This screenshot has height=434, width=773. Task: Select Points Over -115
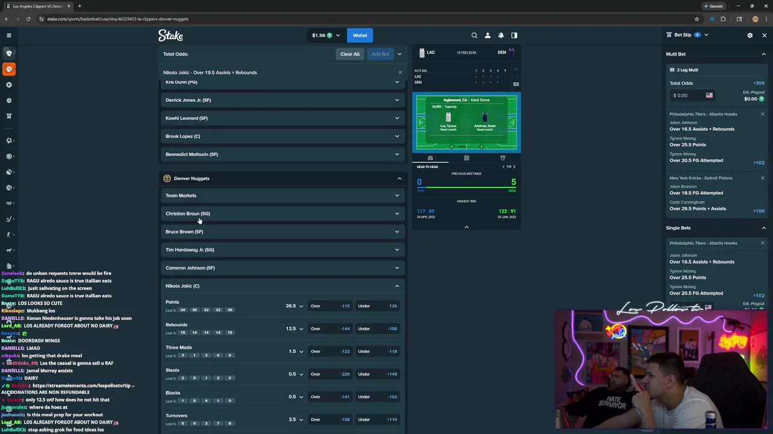[330, 306]
